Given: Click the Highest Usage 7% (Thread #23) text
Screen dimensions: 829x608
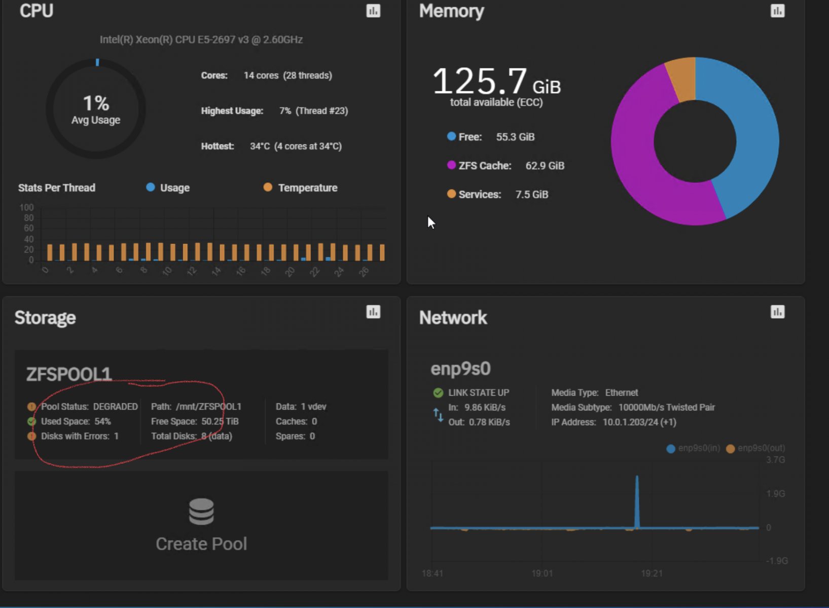Looking at the screenshot, I should tap(274, 111).
